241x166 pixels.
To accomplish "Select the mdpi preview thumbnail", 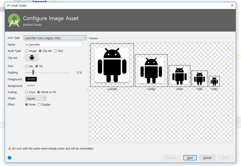I will click(x=214, y=81).
